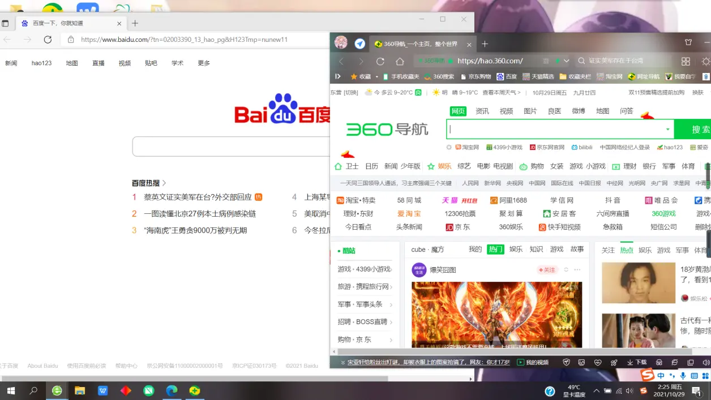The height and width of the screenshot is (400, 711).
Task: Open hao123 link on Baidu top bar
Action: [x=41, y=63]
